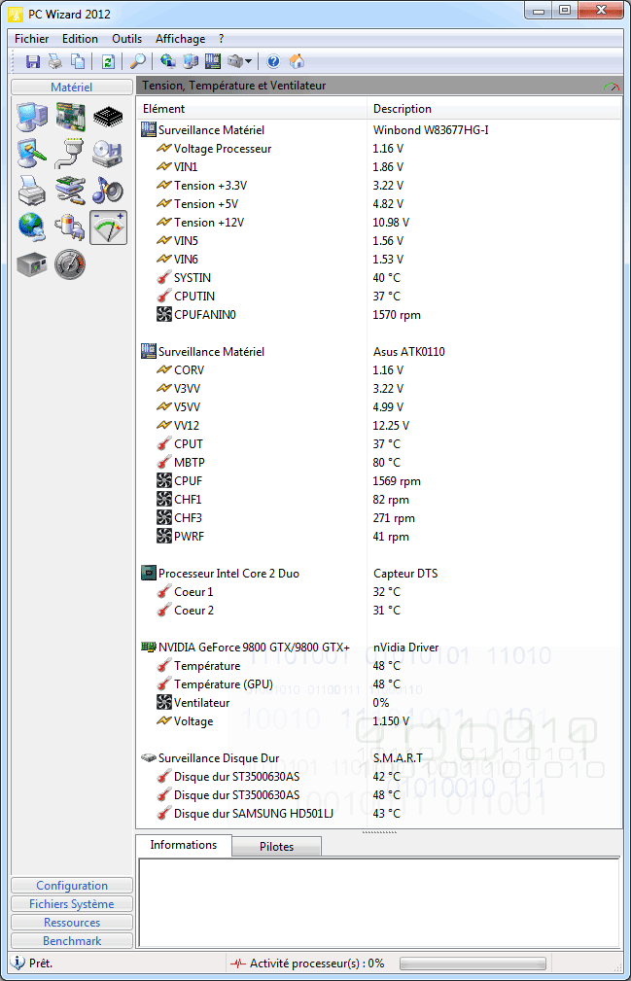This screenshot has width=631, height=981.
Task: Open the Fichier menu
Action: 32,39
